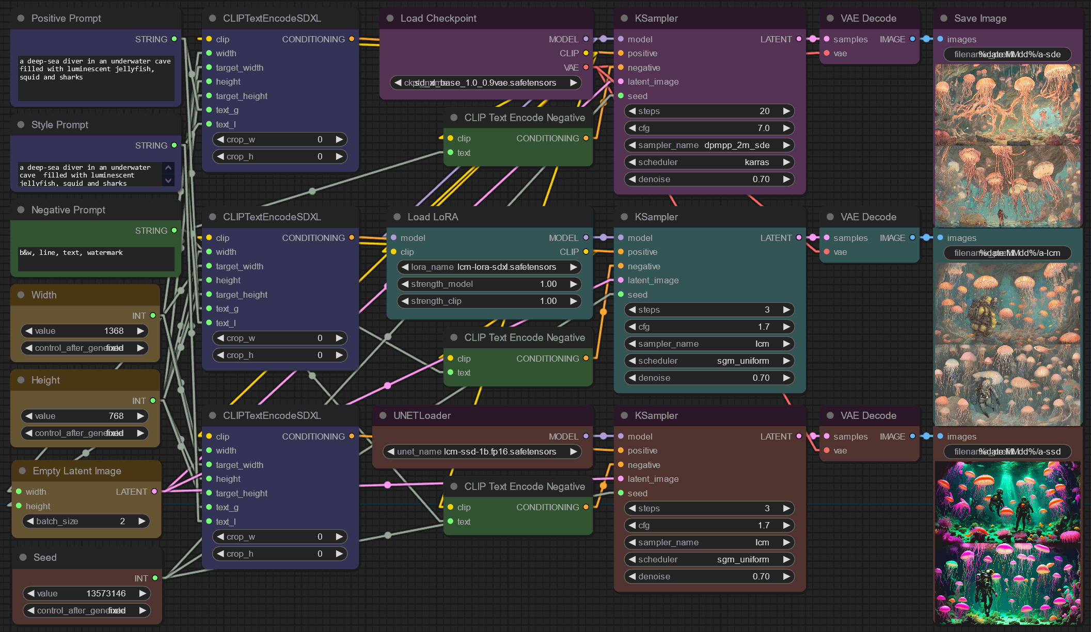Click the Positive Prompt text box

click(96, 78)
